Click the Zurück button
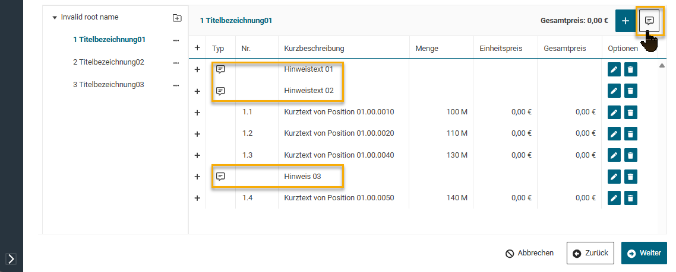The image size is (676, 272). [590, 253]
